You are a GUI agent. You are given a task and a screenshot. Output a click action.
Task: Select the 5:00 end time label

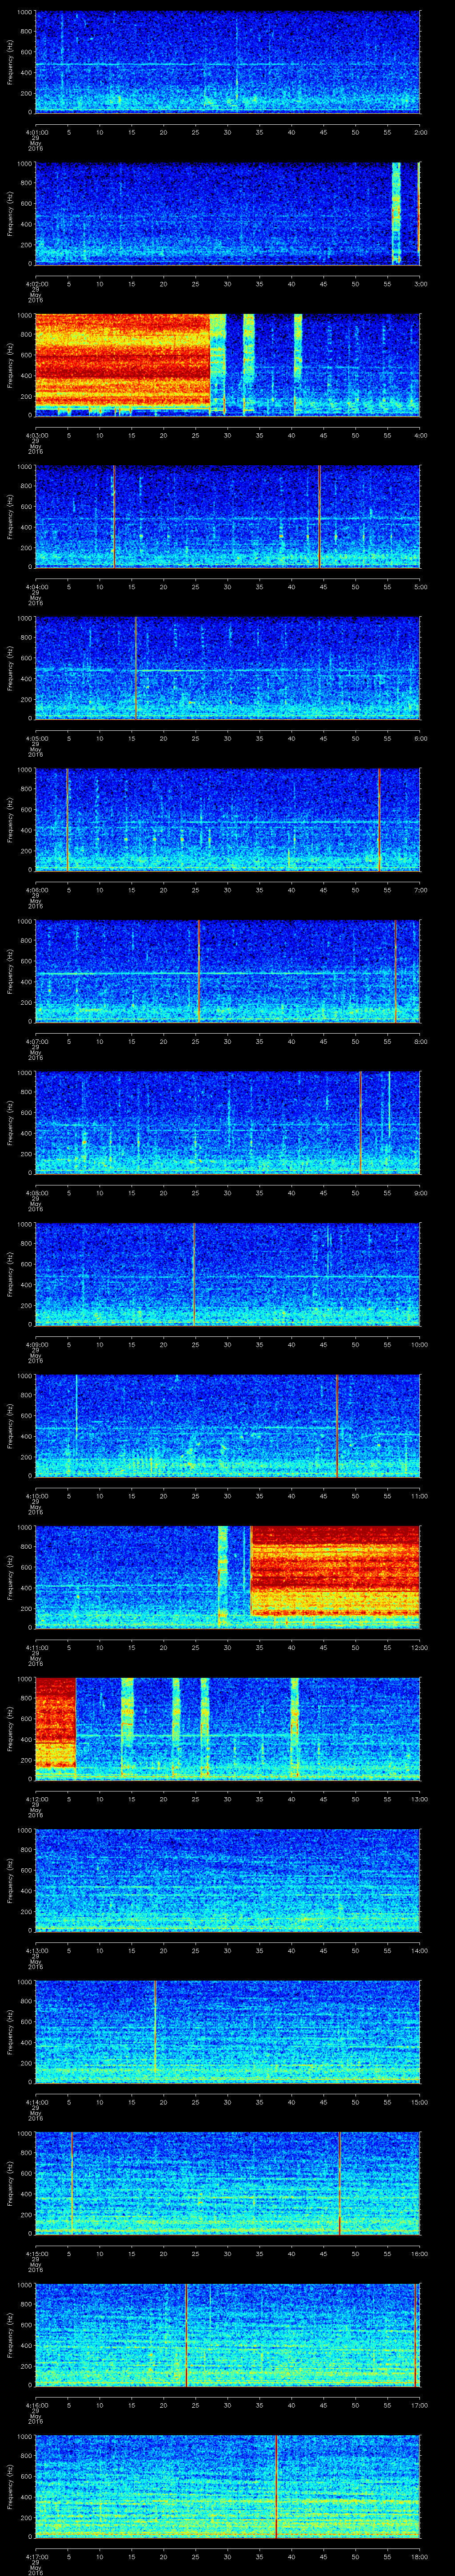point(420,587)
